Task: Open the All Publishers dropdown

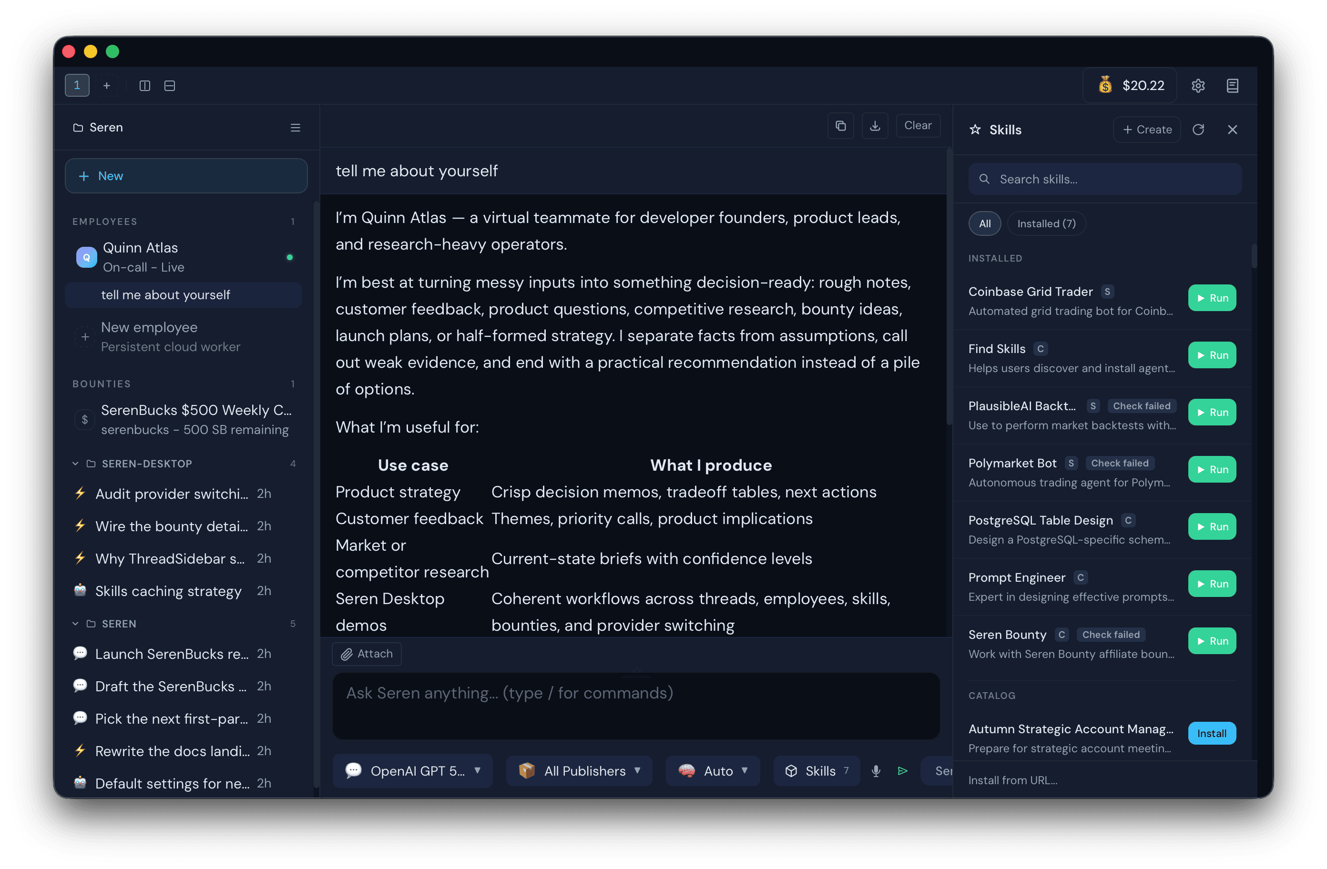Action: point(579,770)
